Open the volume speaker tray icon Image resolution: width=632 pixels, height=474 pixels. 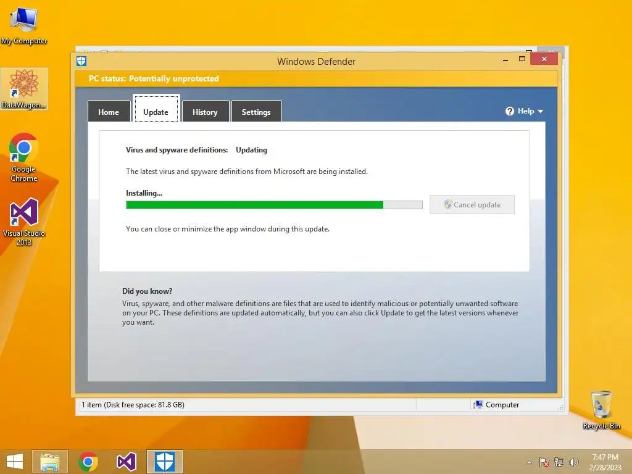573,462
